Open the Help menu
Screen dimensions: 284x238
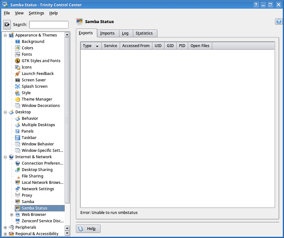53,13
